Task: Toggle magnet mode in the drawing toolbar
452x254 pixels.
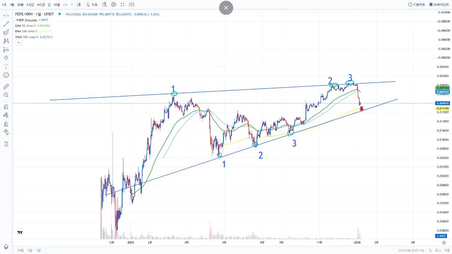Action: (6, 107)
